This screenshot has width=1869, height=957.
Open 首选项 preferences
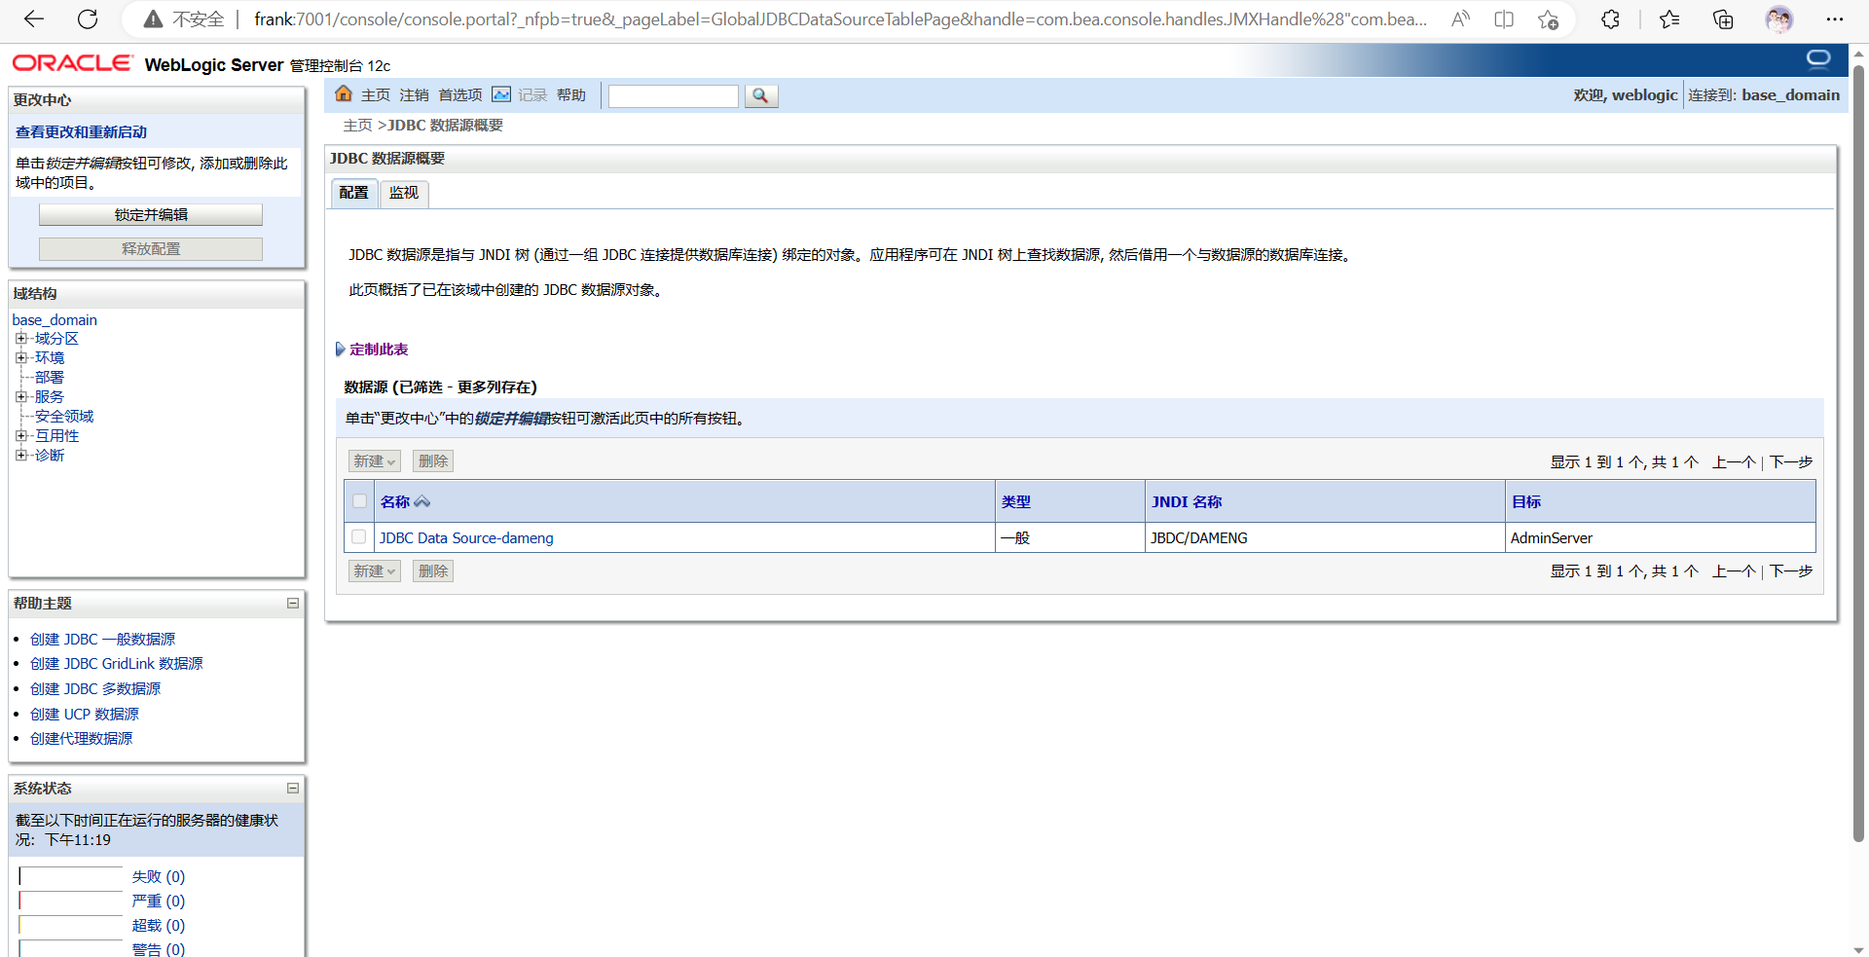(x=460, y=95)
